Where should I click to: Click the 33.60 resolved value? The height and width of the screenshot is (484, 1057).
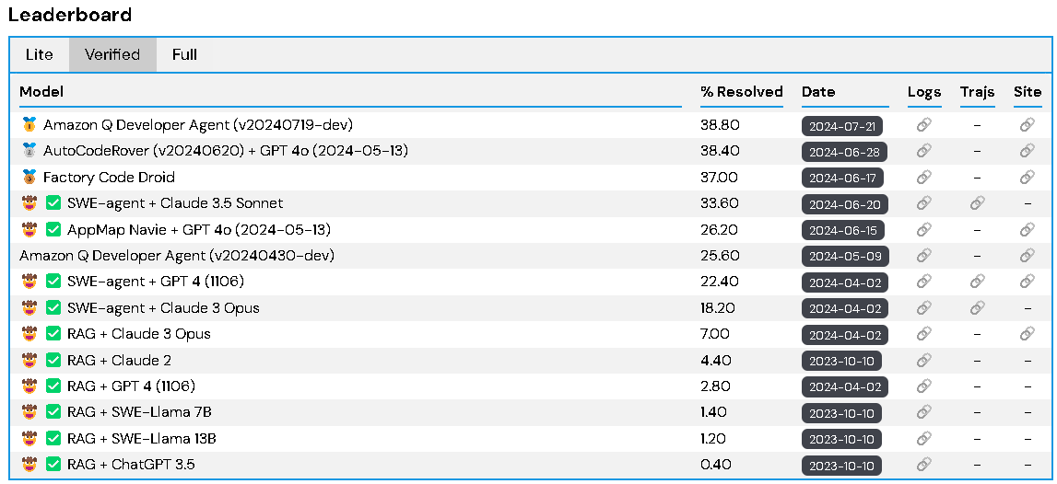[720, 202]
